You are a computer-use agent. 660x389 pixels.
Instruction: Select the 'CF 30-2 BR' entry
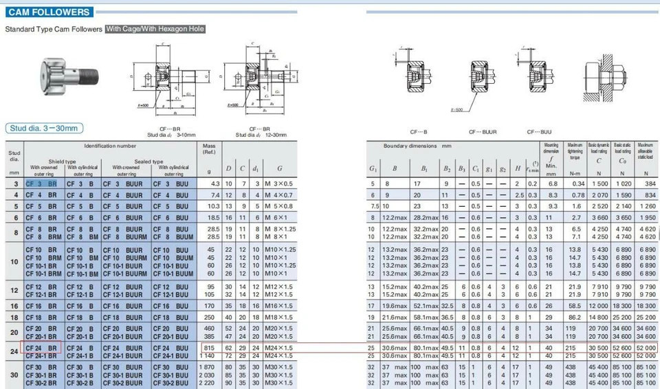point(41,383)
